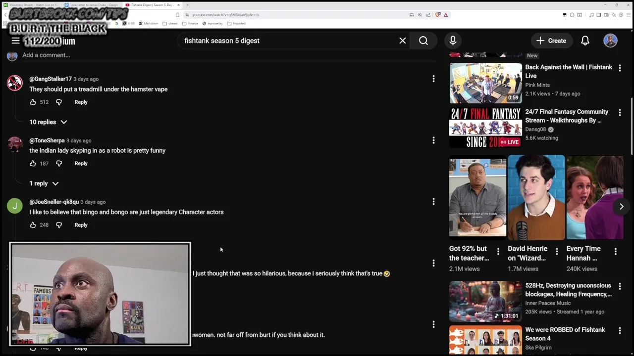Viewport: 634px width, 356px height.
Task: Reply to JoeSneller-qk8qu's comment
Action: coord(81,225)
